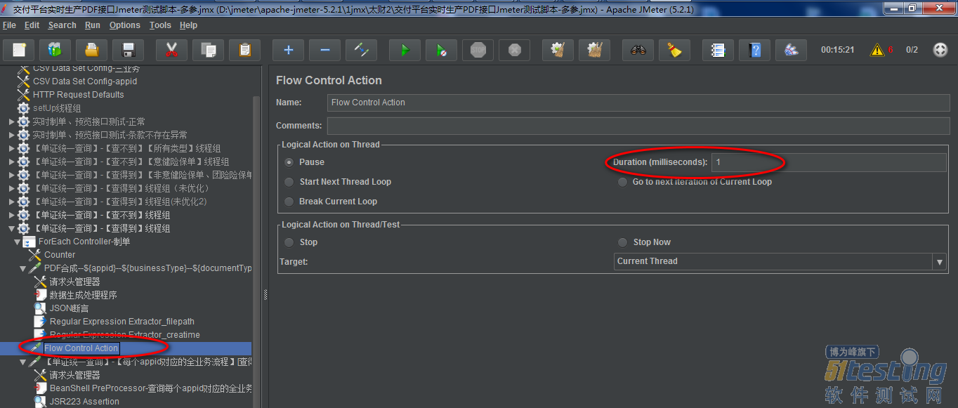The image size is (958, 408).
Task: Save the test plan with floppy icon
Action: tap(128, 50)
